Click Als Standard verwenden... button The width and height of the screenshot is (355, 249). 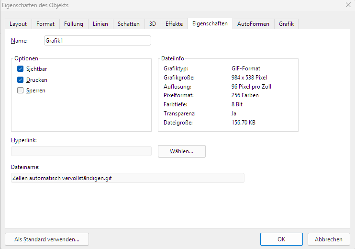click(47, 239)
